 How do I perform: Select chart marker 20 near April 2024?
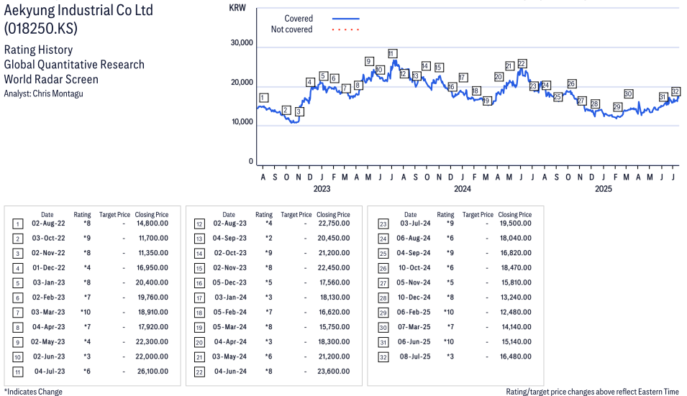pos(498,77)
